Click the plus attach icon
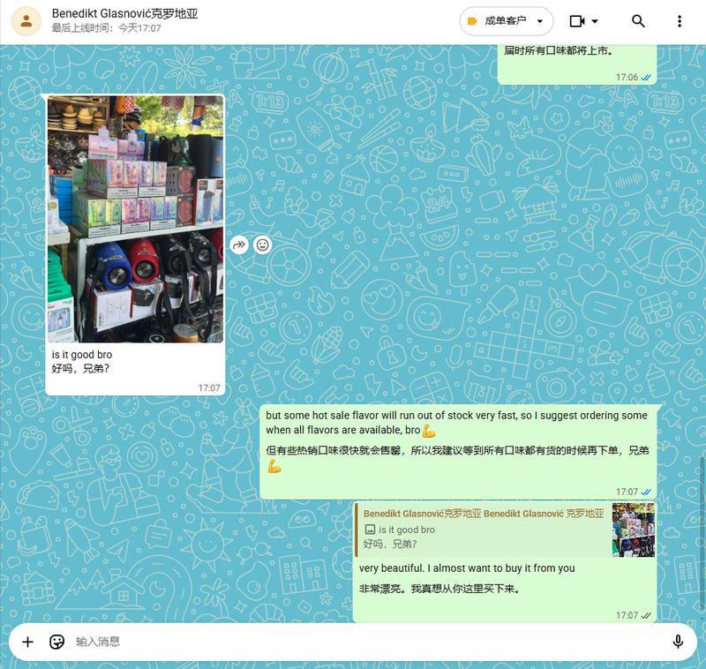This screenshot has height=669, width=706. tap(27, 642)
